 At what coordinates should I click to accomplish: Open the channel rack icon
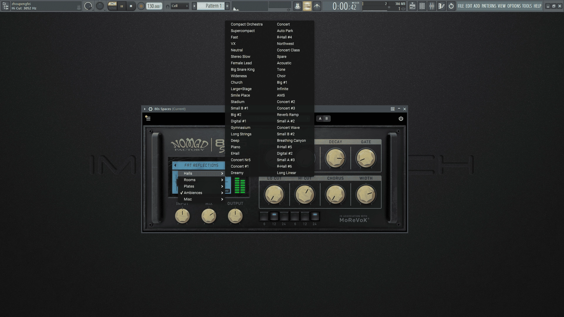[x=422, y=6]
